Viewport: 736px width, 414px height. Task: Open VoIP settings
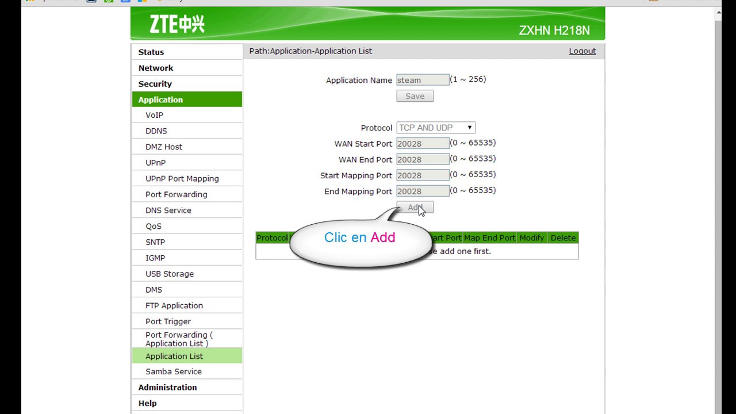tap(154, 114)
